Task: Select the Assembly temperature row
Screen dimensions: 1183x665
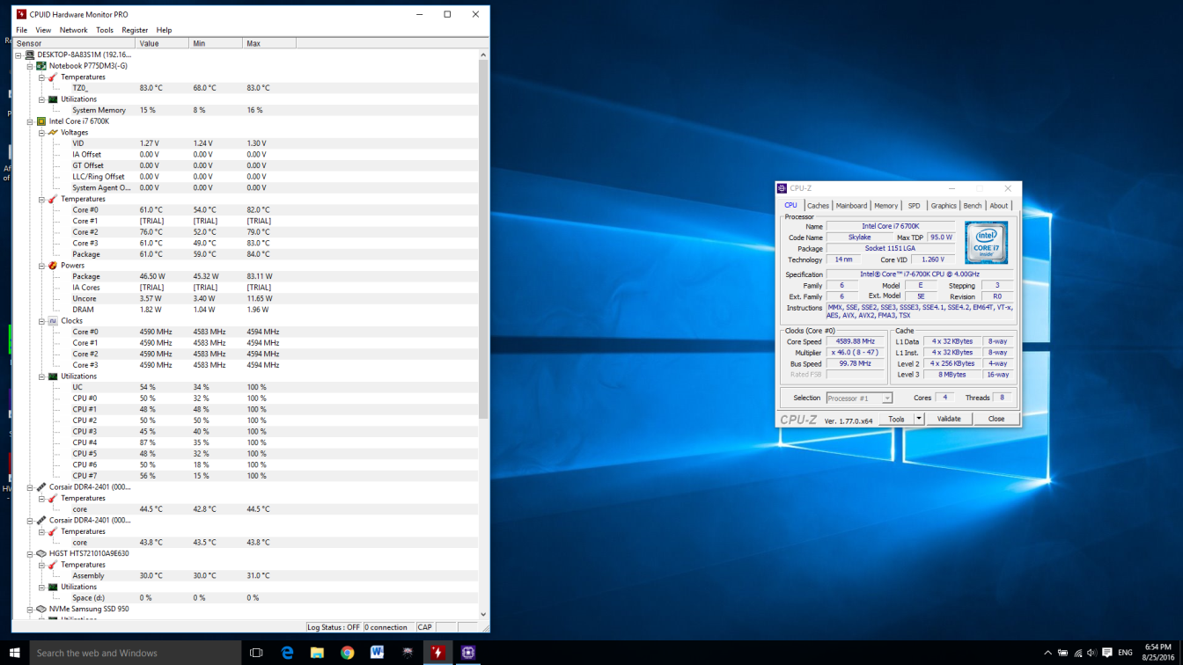Action: 246,575
